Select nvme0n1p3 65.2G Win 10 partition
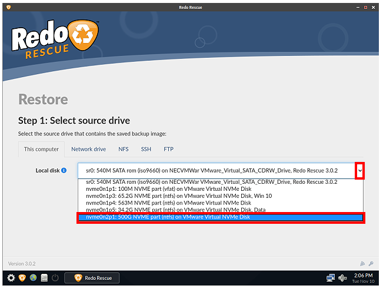Image resolution: width=383 pixels, height=288 pixels. [x=221, y=196]
